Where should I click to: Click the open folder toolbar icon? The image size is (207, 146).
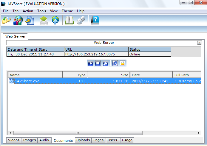pos(6,21)
